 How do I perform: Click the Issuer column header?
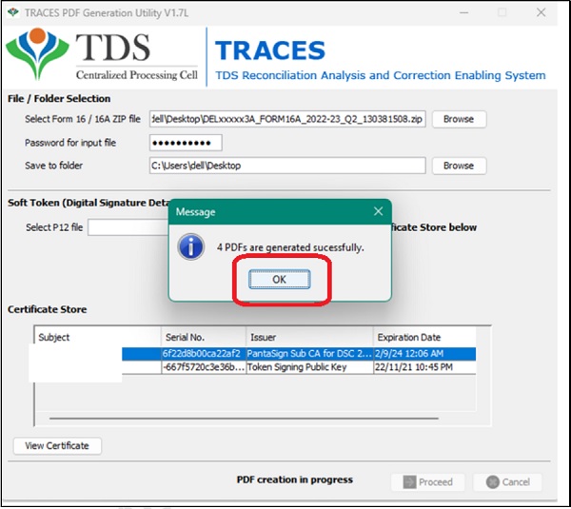click(x=309, y=337)
